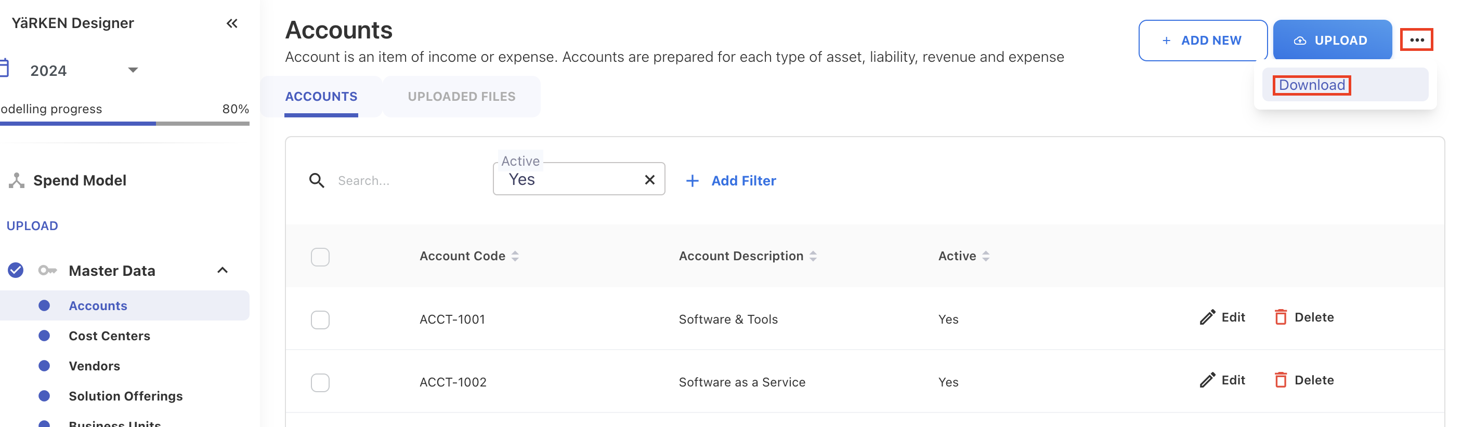
Task: Click the Add New button
Action: point(1202,41)
